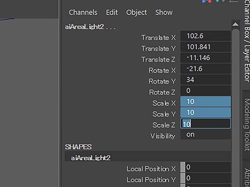Select the Scale Z channel label
The height and width of the screenshot is (187, 250).
coord(164,125)
